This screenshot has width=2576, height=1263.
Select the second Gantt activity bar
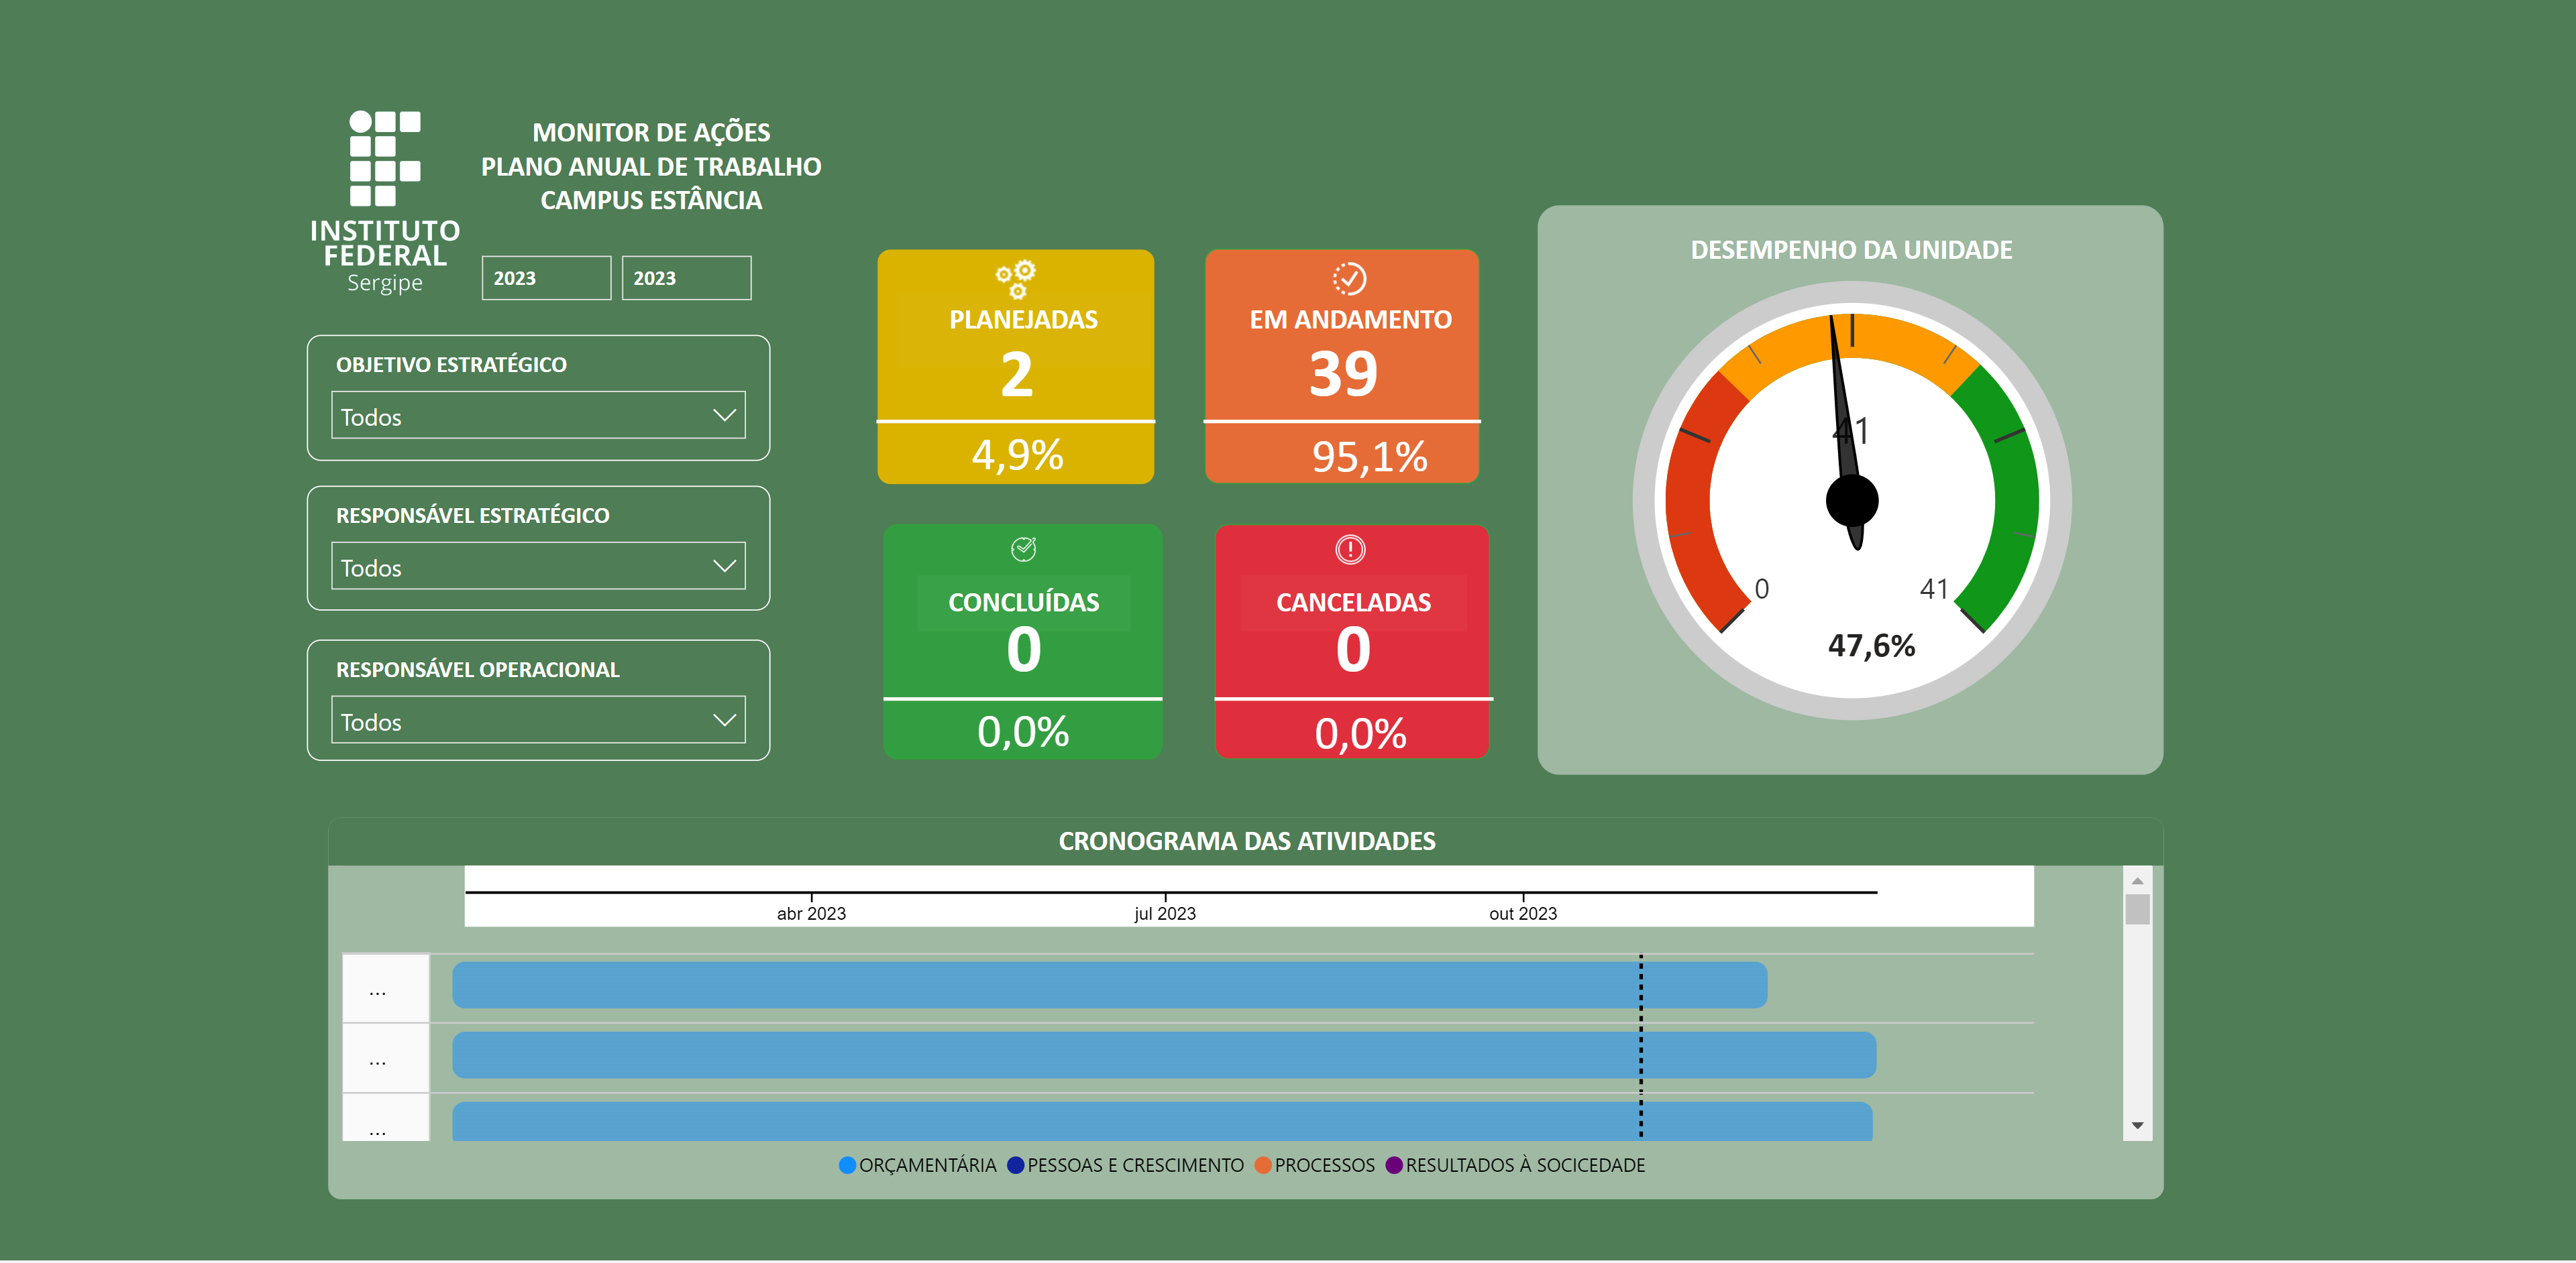(x=1164, y=1055)
